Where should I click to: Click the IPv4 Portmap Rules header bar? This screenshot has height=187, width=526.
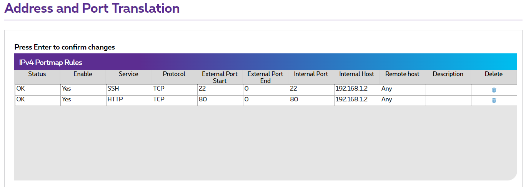tap(265, 62)
